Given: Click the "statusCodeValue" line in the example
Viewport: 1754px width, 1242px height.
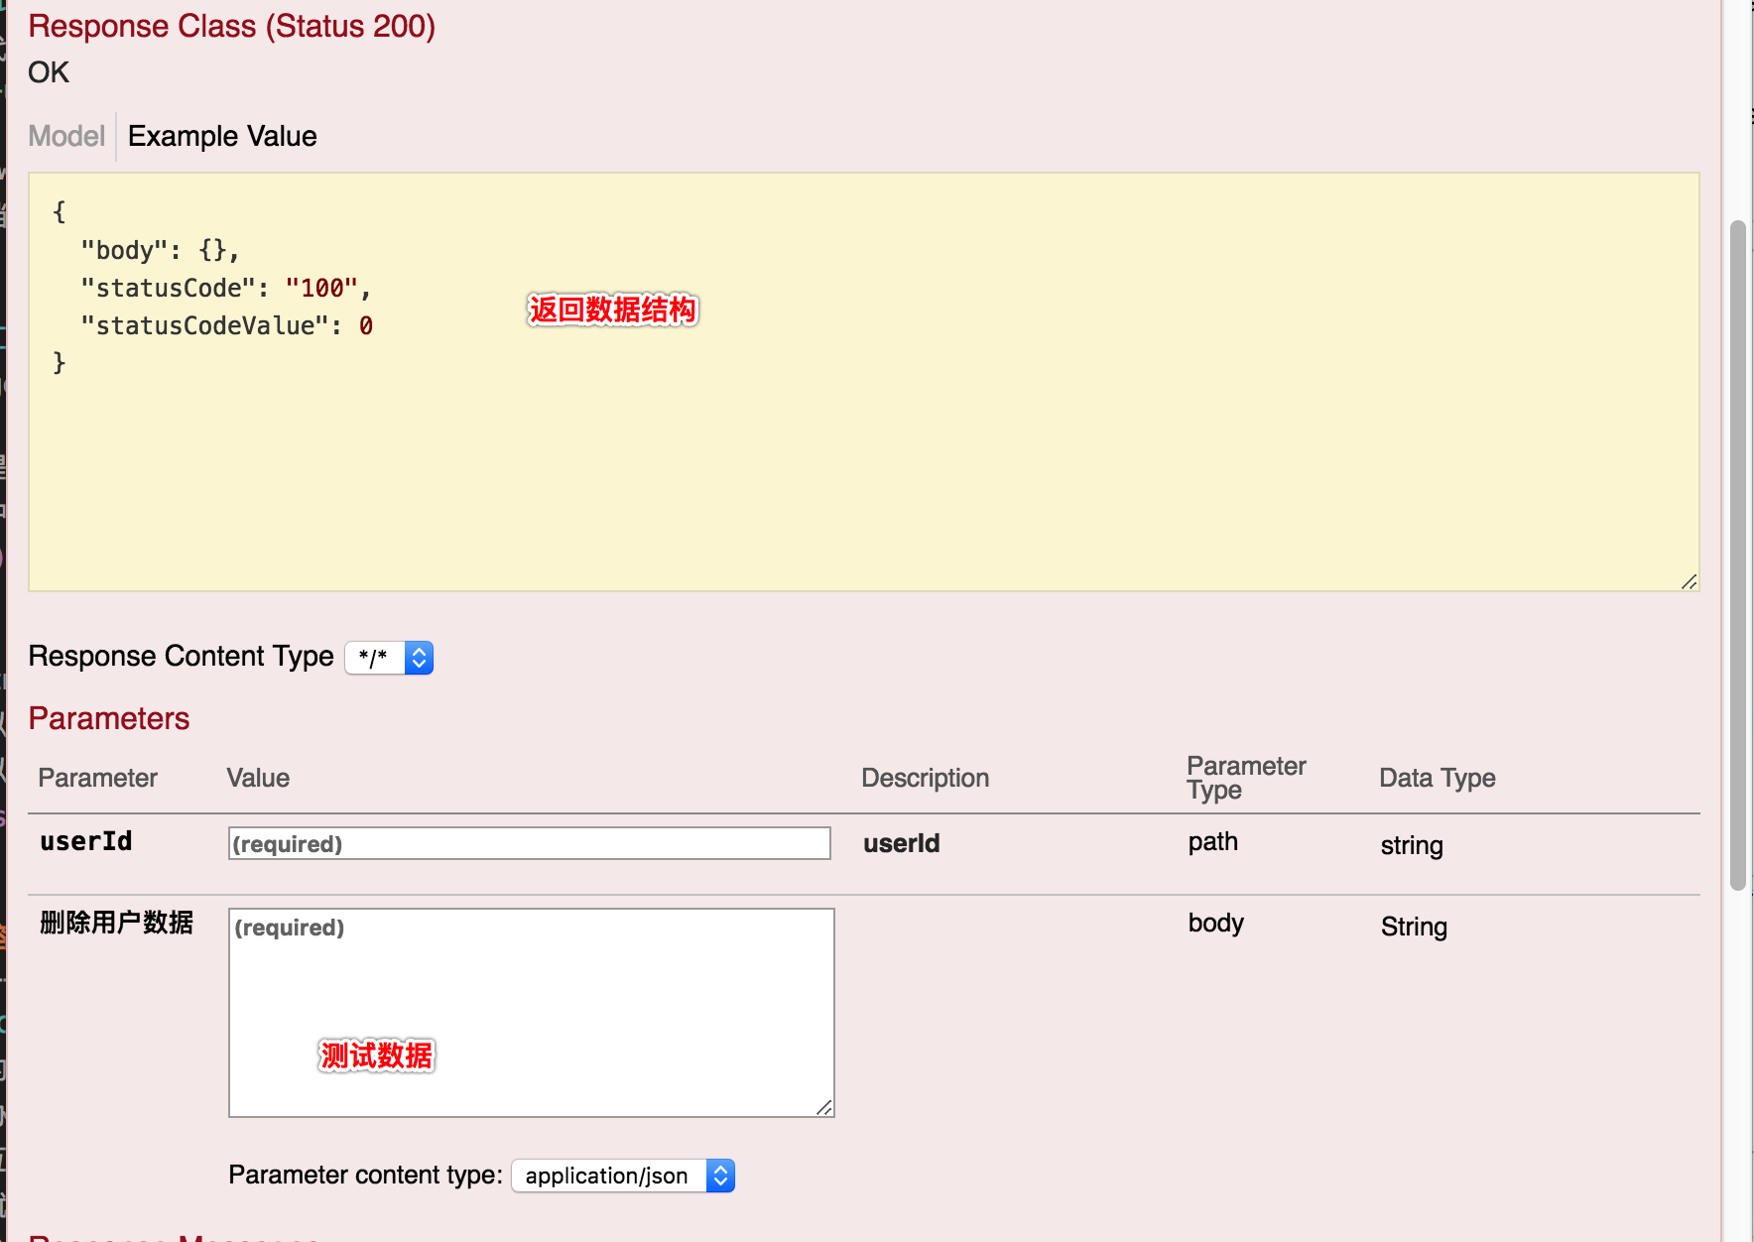Looking at the screenshot, I should [226, 326].
